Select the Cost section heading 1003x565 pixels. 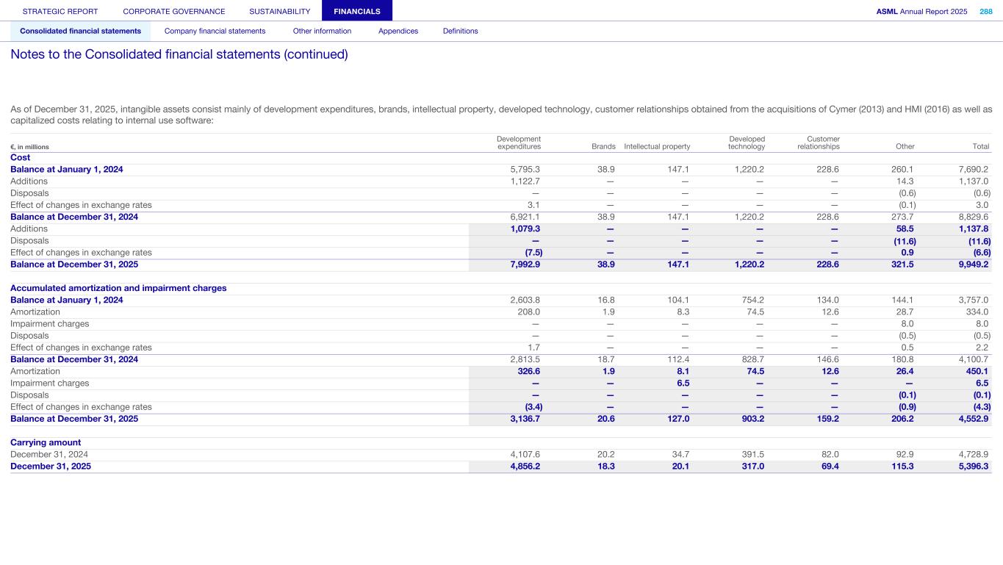pos(21,157)
